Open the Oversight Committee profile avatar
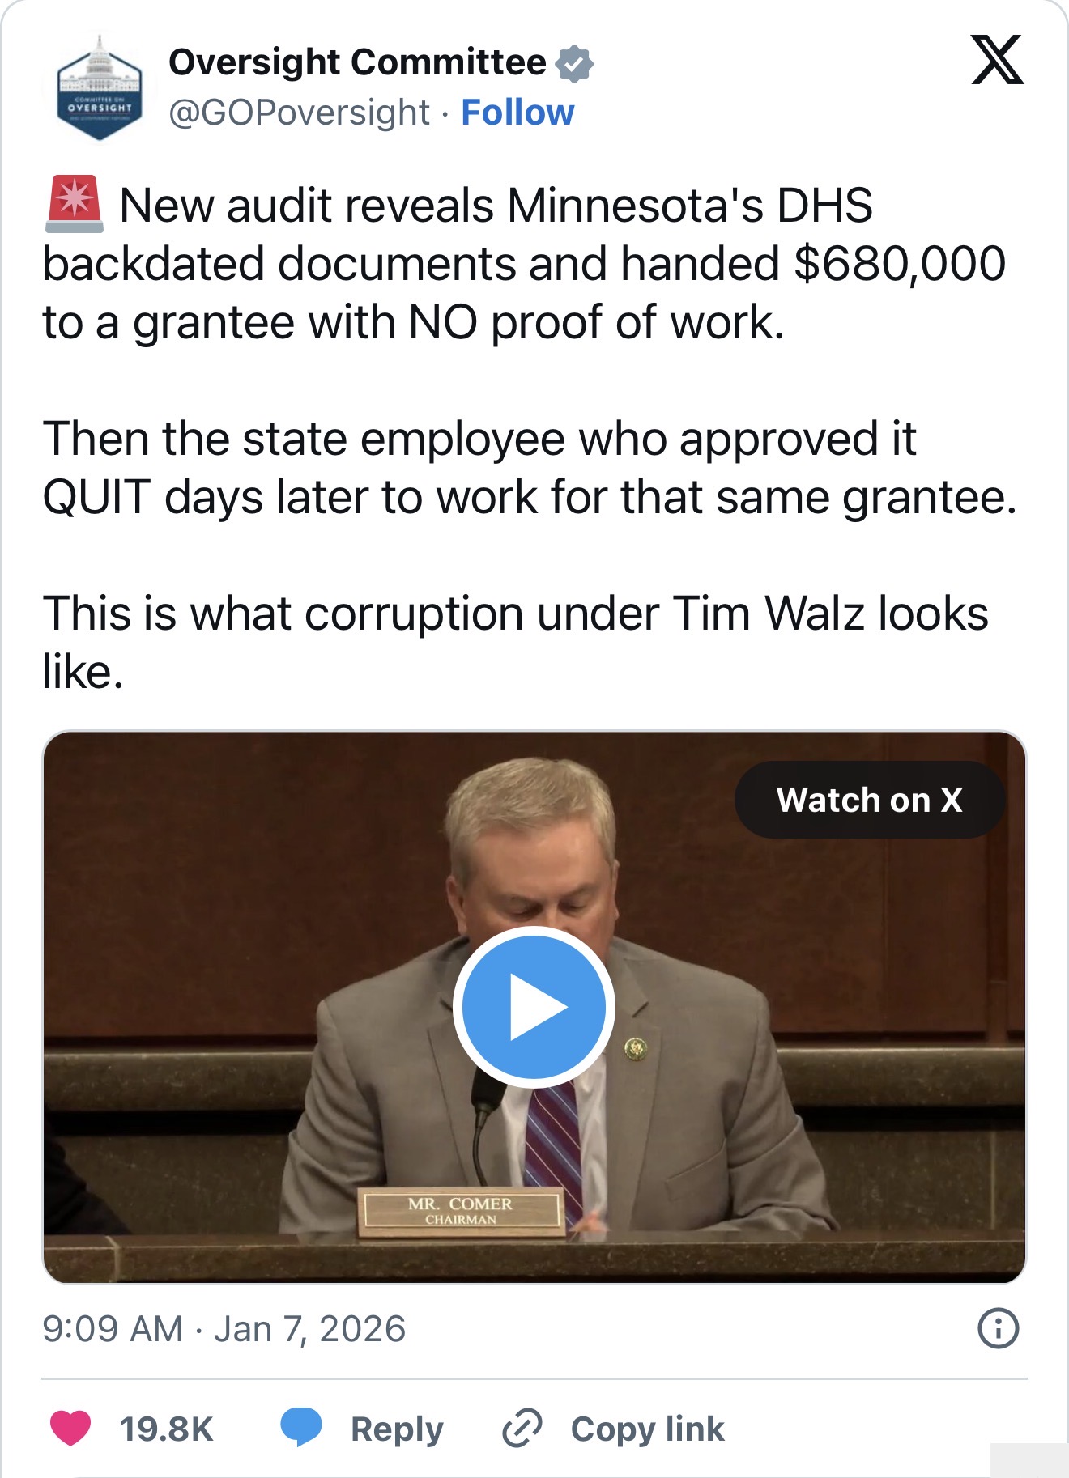 [x=100, y=88]
